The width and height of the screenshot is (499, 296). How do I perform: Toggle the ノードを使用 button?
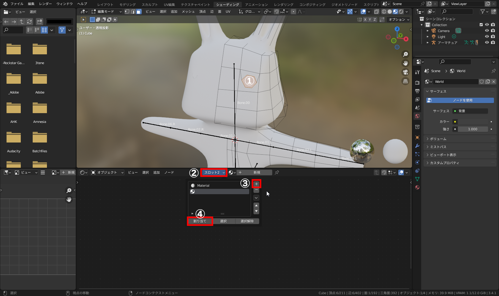460,100
